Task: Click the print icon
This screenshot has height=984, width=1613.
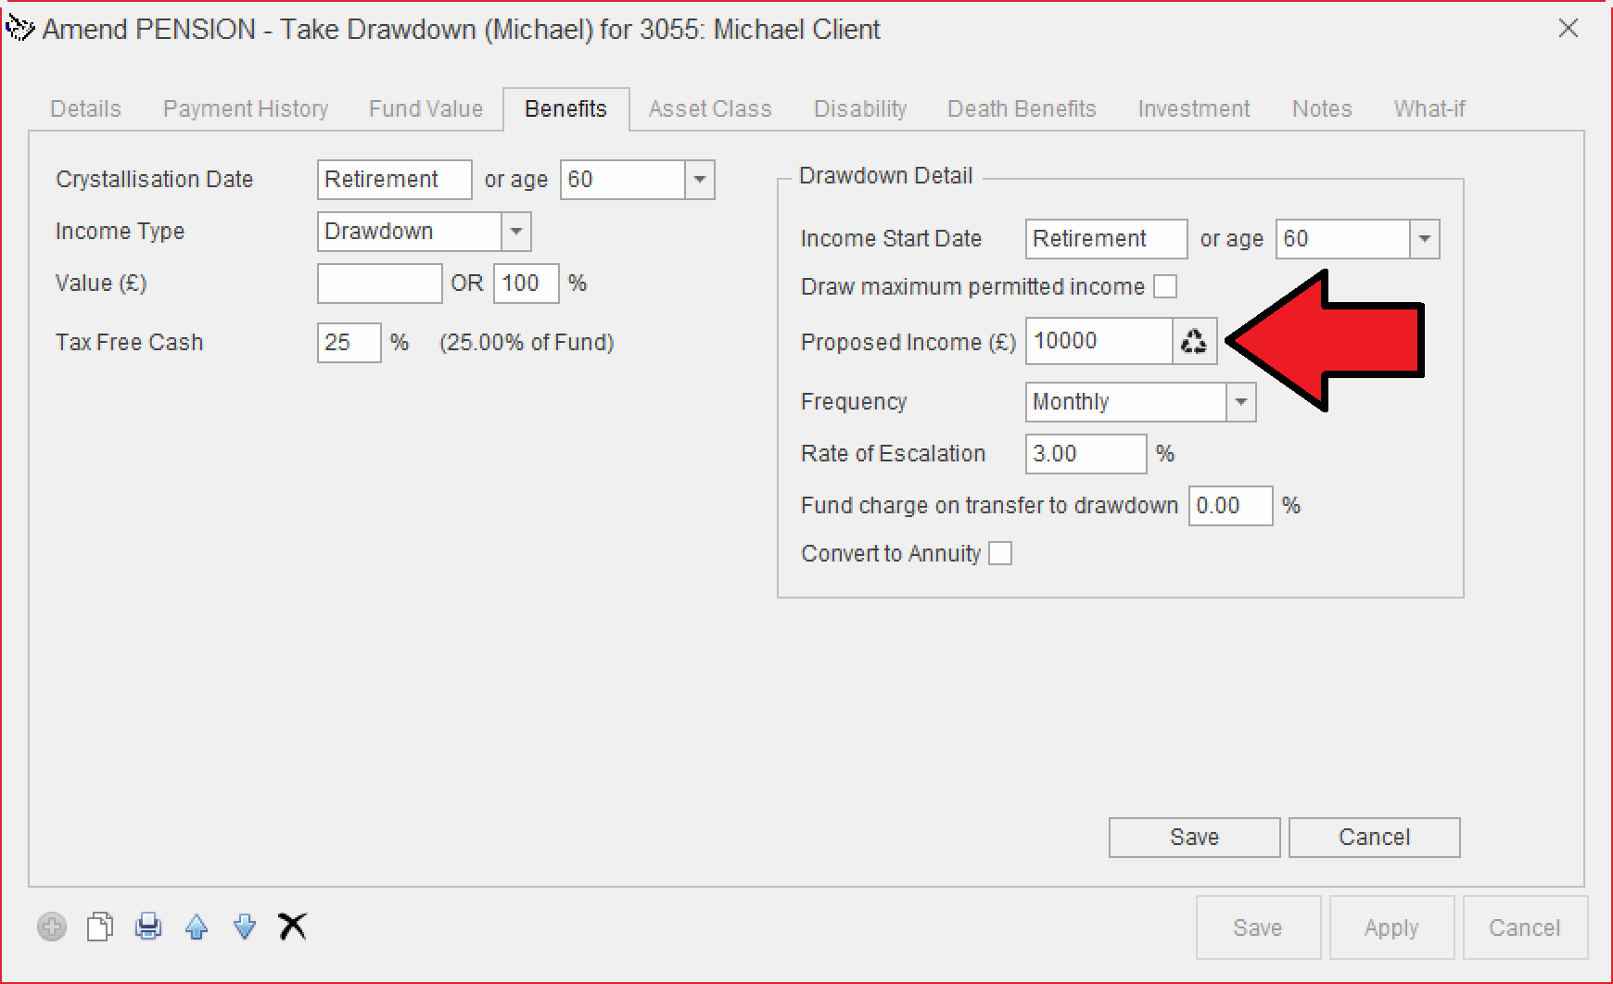Action: point(148,927)
